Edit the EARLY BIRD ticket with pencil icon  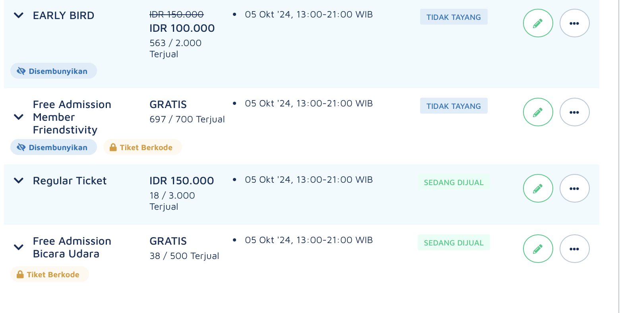(538, 23)
